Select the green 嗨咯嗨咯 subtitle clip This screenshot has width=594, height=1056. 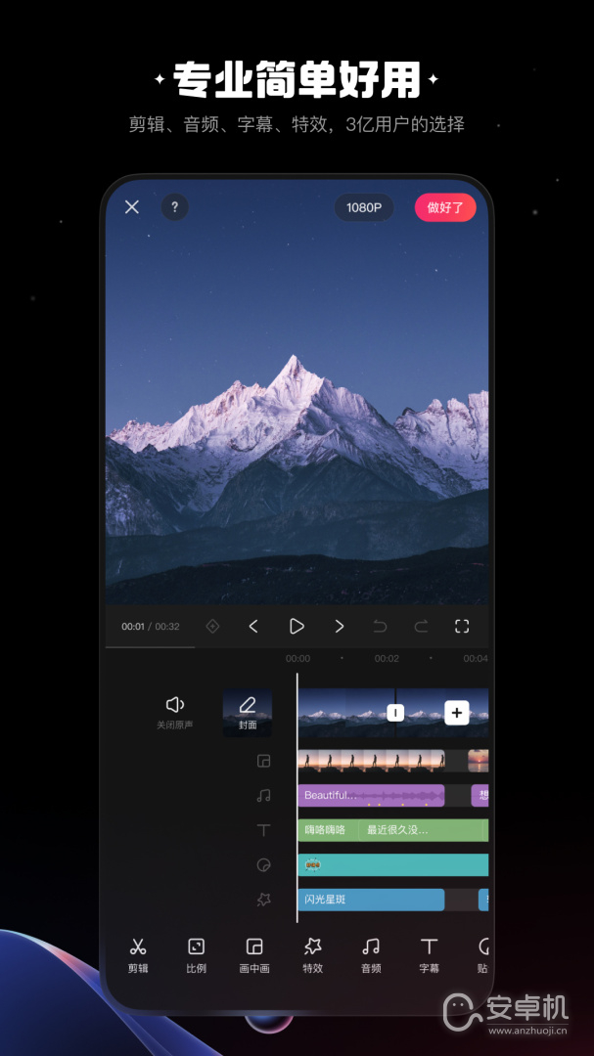click(328, 830)
